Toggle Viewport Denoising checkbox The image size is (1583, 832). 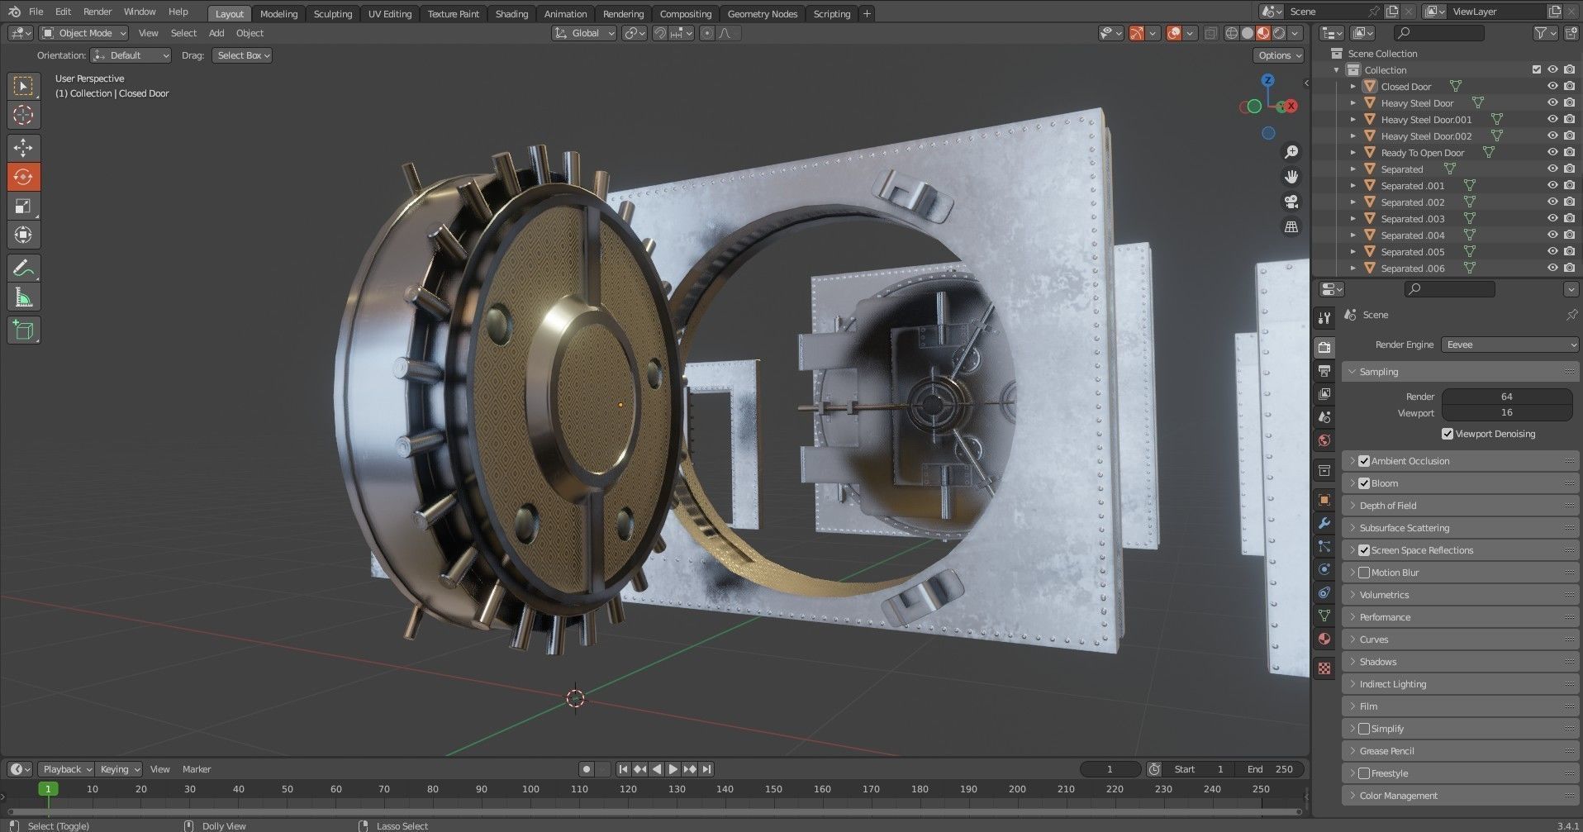1448,434
